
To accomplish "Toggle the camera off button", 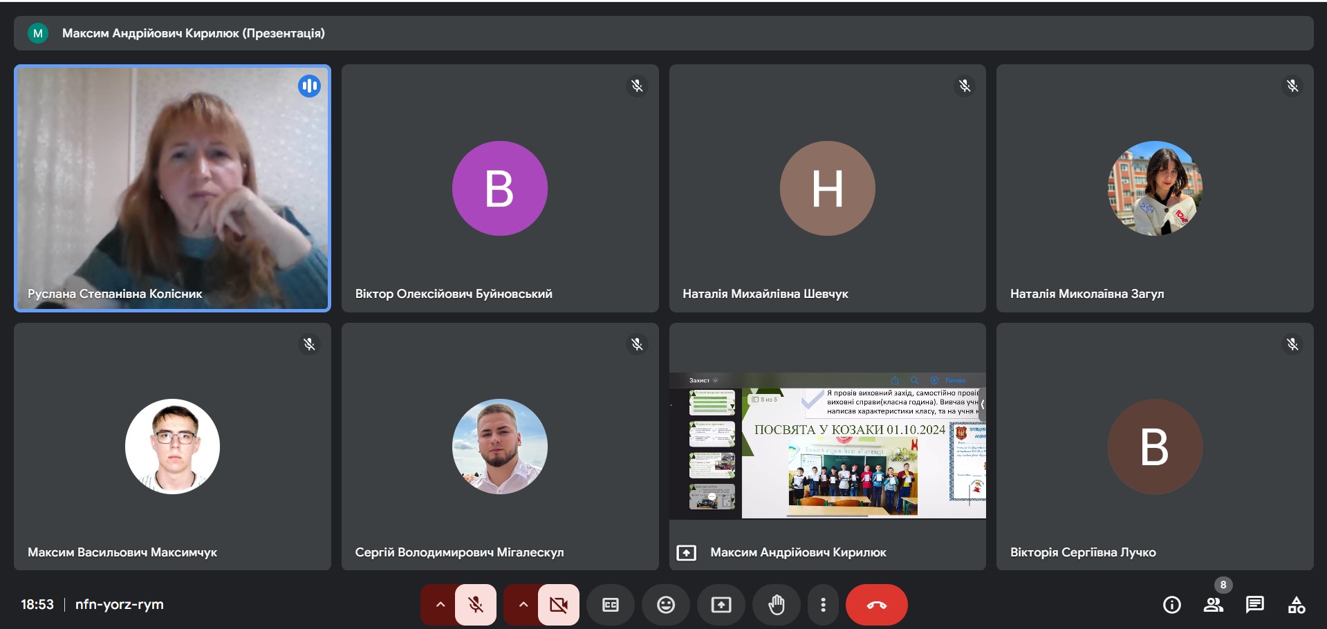I will click(x=559, y=605).
